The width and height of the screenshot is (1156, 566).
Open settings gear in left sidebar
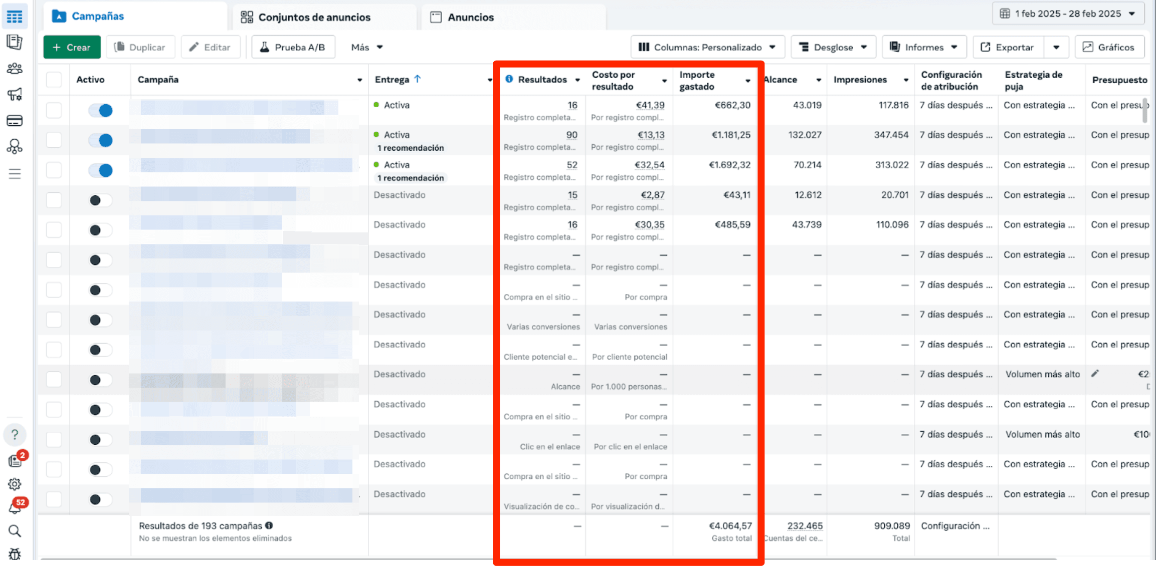pos(15,484)
